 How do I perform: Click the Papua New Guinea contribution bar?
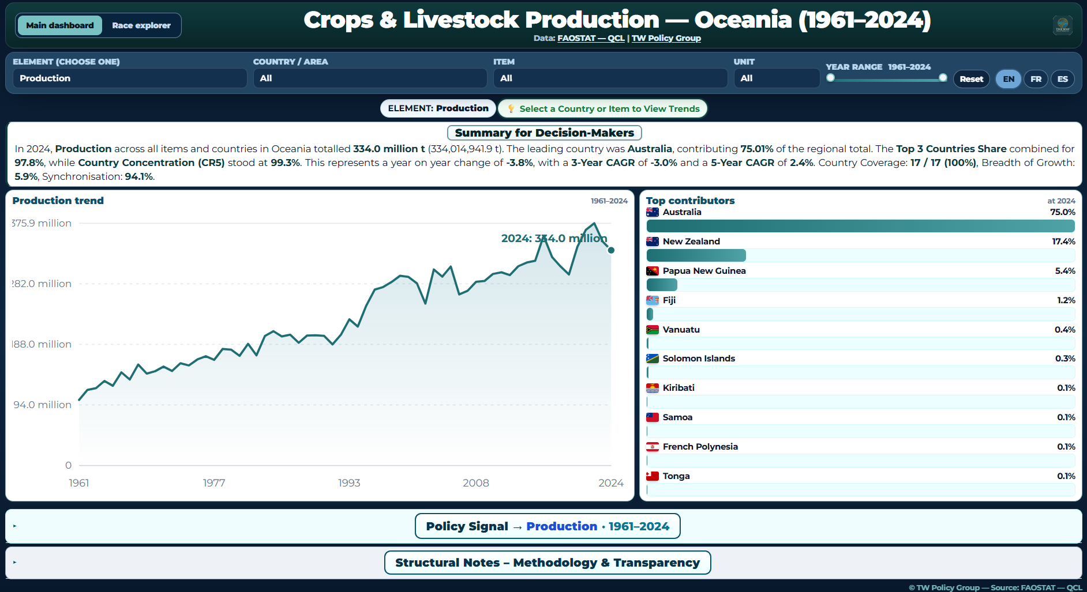click(x=662, y=285)
